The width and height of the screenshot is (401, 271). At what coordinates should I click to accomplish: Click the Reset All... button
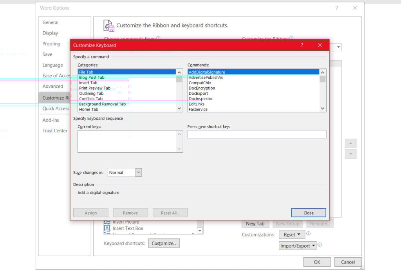pos(170,213)
